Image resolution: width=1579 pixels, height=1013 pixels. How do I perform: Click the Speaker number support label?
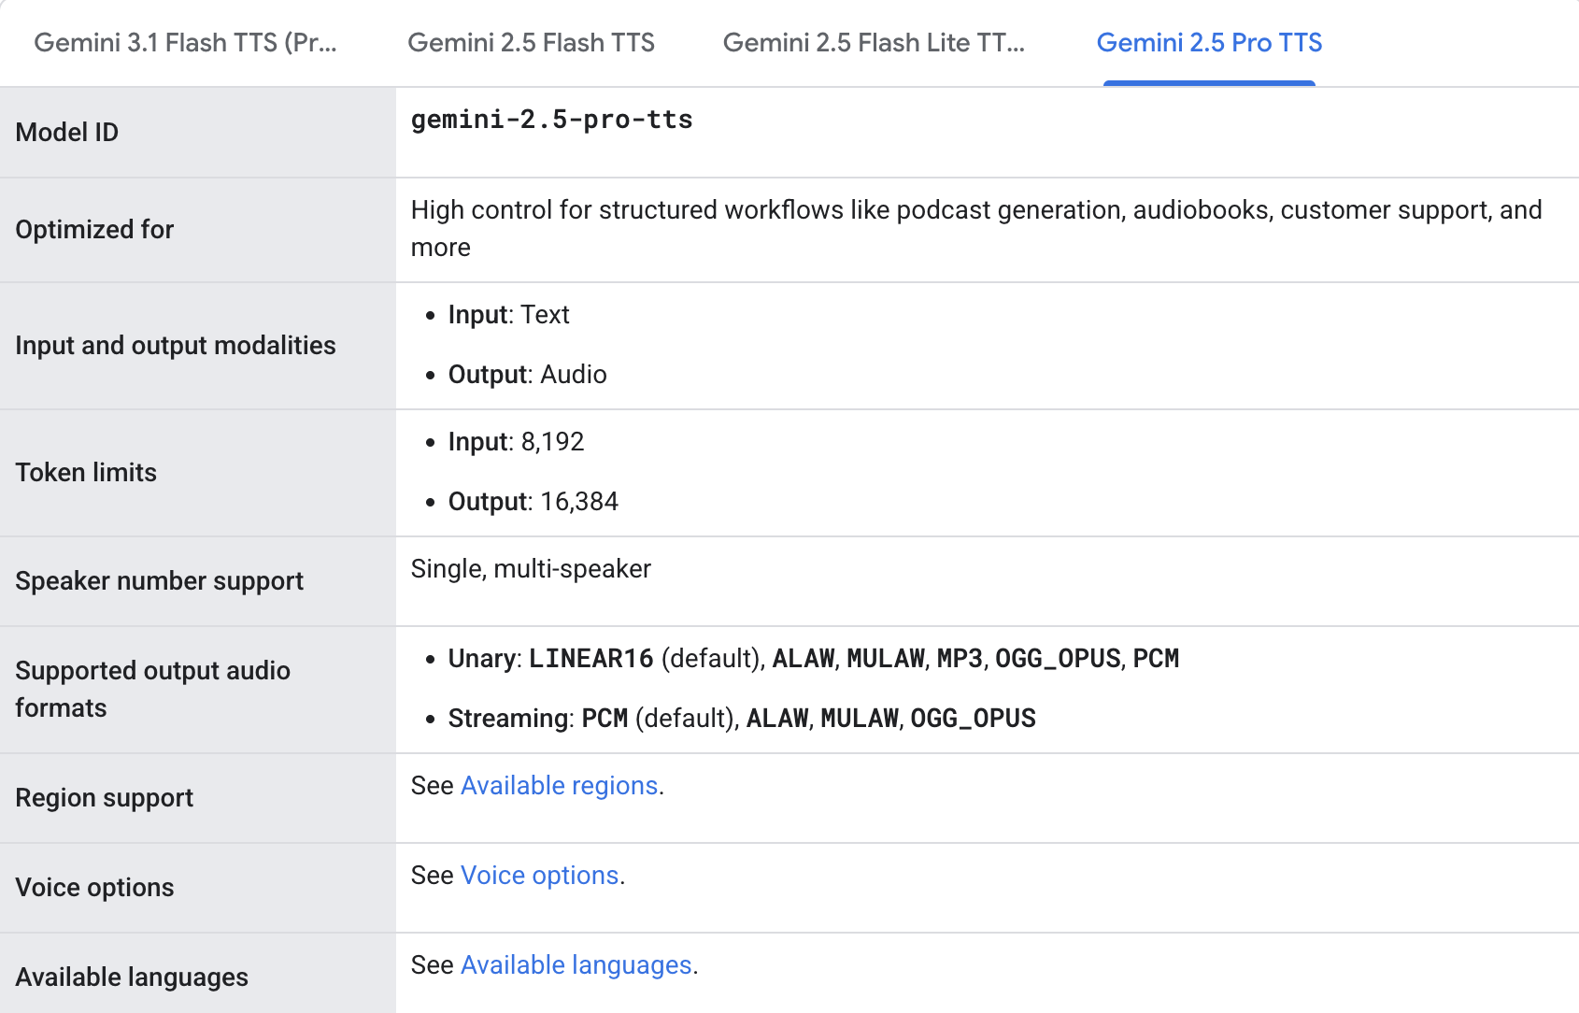[x=160, y=581]
